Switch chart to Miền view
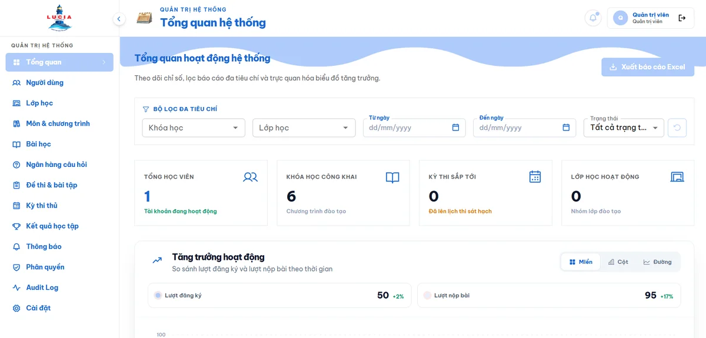This screenshot has width=706, height=338. coord(581,262)
